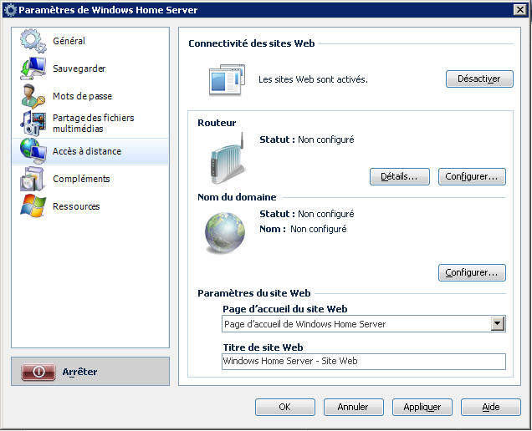Click the Accès à distance globe icon

[33, 151]
